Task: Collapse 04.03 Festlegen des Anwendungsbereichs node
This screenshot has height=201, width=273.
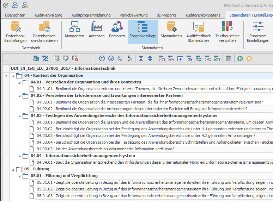Action: (19, 116)
